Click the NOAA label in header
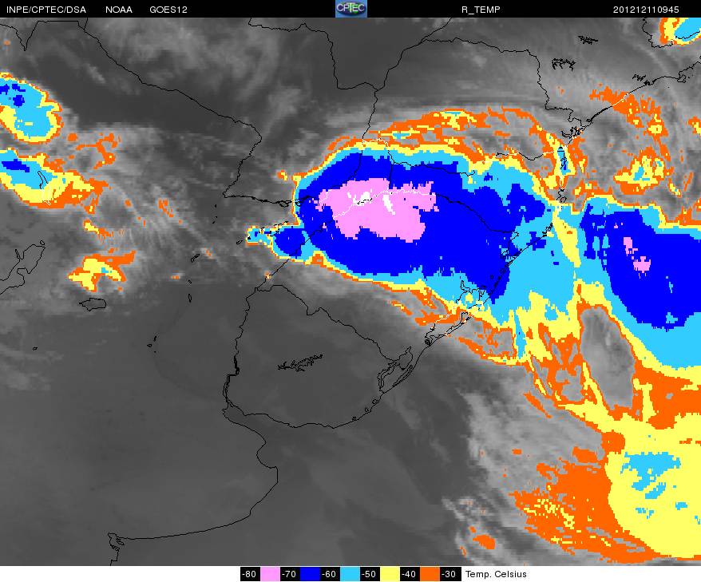 coord(118,10)
